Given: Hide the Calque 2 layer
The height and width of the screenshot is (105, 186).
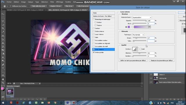Looking at the screenshot, I should 151,75.
